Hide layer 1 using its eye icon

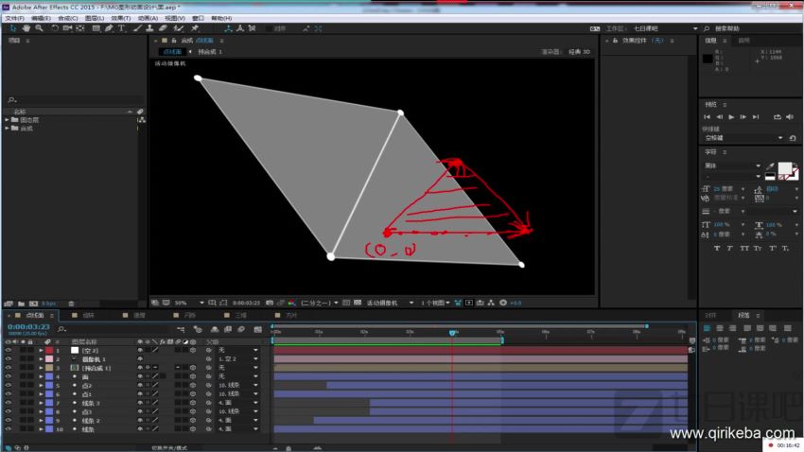coord(9,350)
